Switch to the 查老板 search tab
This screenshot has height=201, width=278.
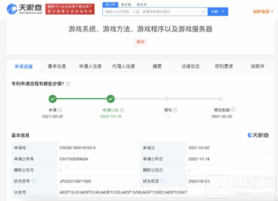[126, 3]
